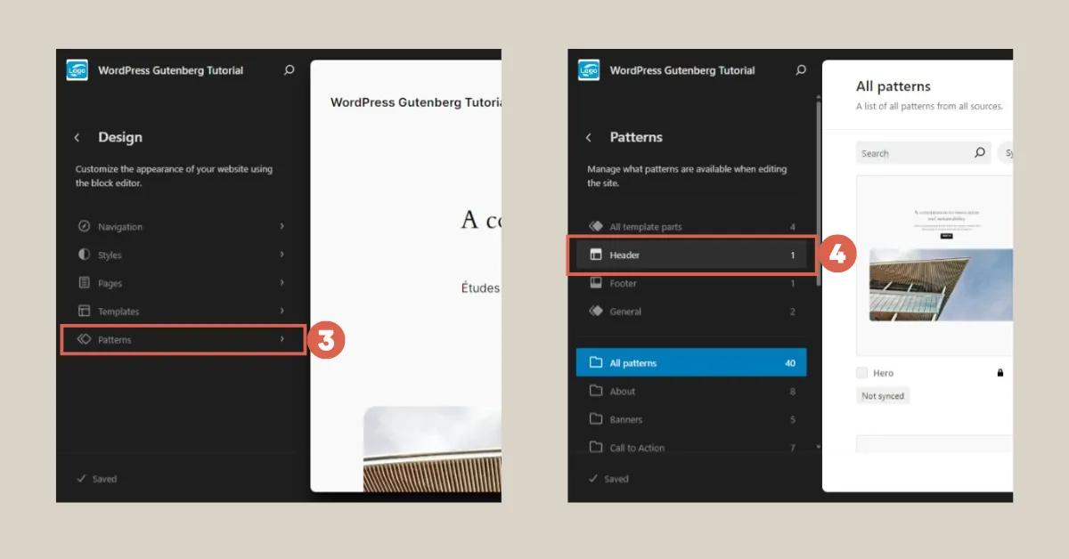Click the Saved status button
This screenshot has width=1069, height=559.
(96, 478)
